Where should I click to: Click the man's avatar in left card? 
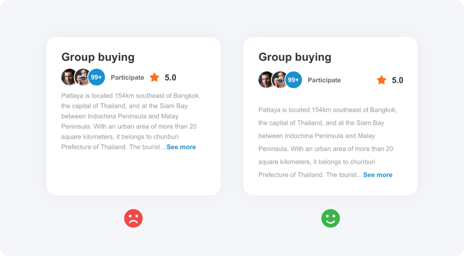tap(68, 77)
